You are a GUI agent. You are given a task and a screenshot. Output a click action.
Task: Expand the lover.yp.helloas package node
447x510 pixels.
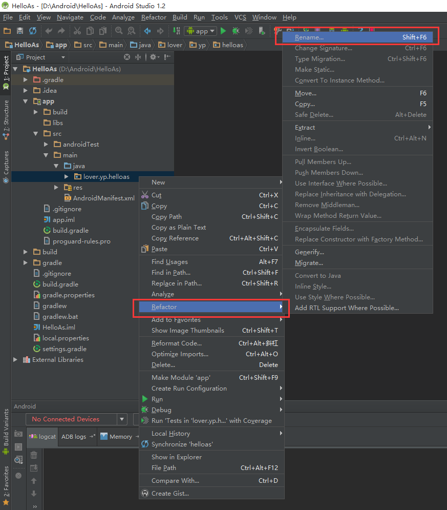click(66, 177)
